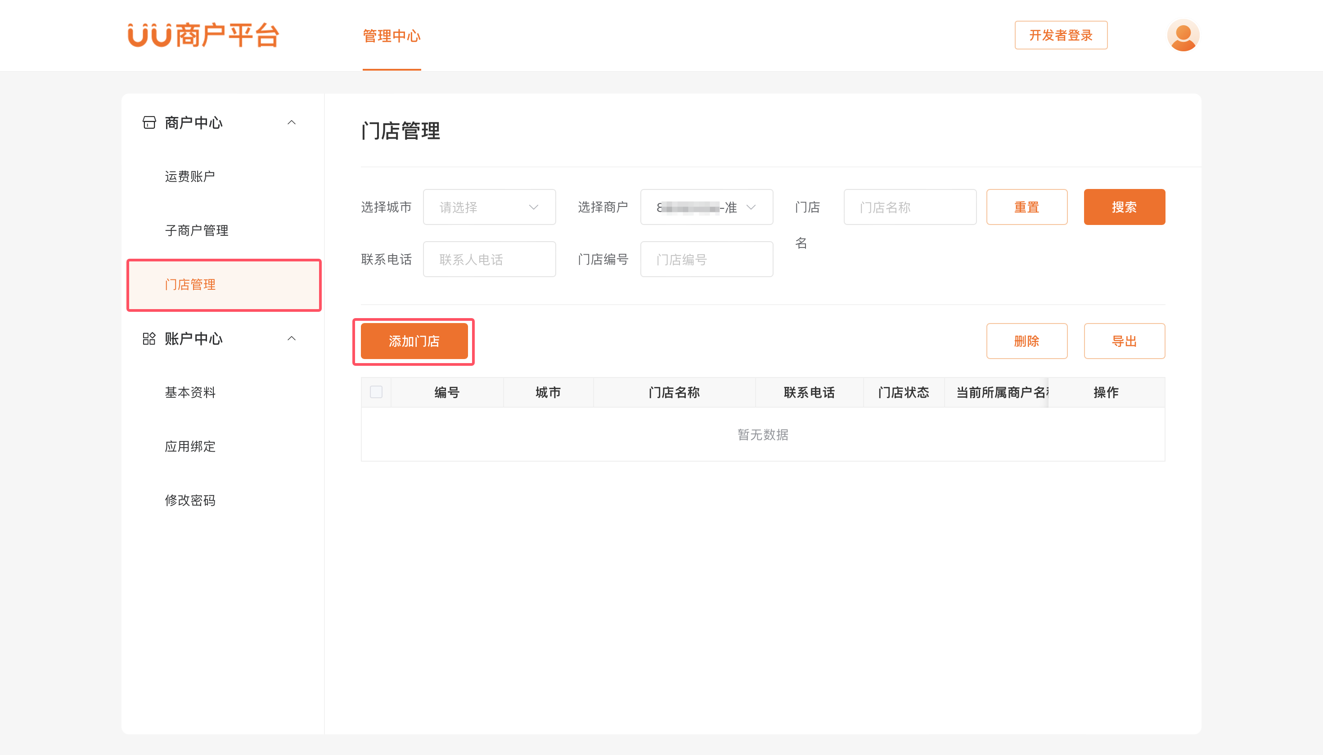
Task: Open the user avatar icon
Action: point(1183,35)
